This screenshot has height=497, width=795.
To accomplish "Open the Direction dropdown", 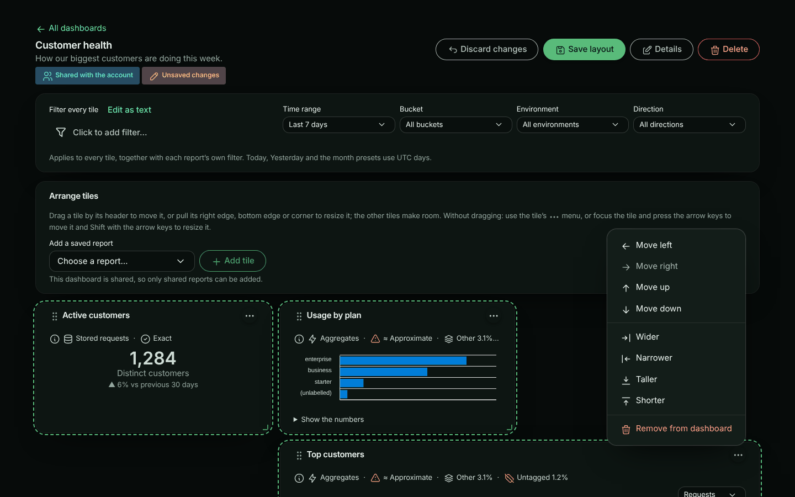I will tap(690, 125).
